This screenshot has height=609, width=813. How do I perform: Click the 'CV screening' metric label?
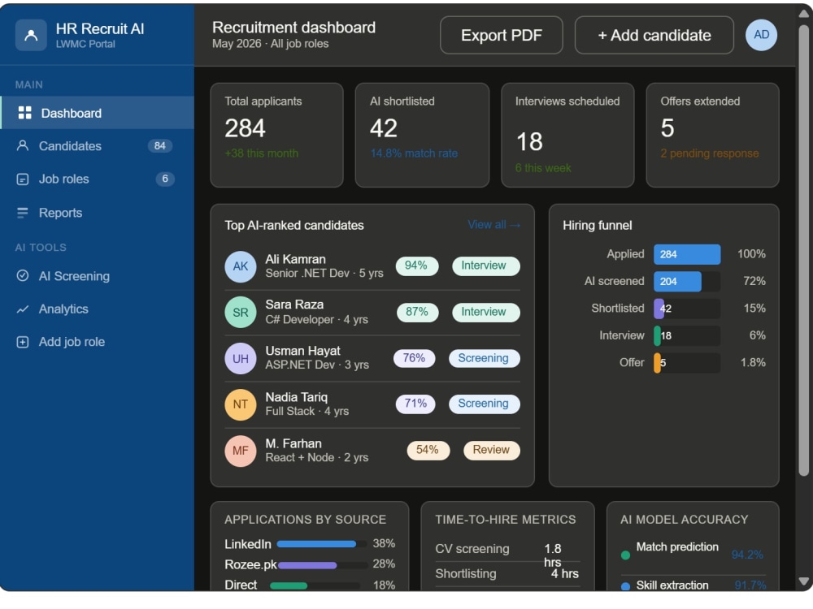[x=472, y=548]
